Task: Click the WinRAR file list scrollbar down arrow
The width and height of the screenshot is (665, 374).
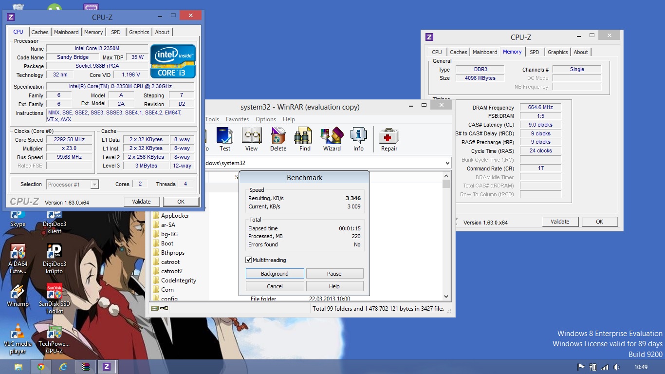Action: [x=446, y=296]
